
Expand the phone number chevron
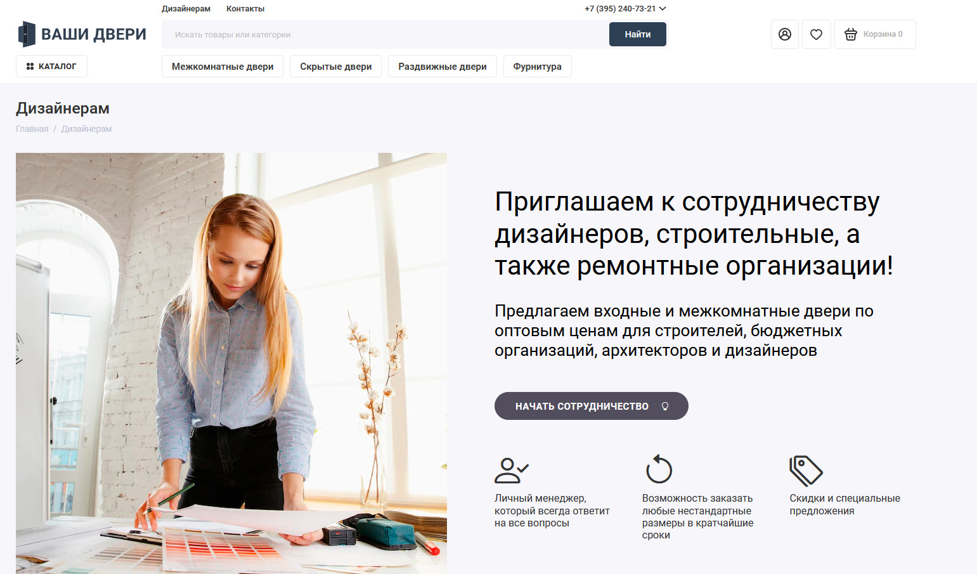pyautogui.click(x=663, y=9)
